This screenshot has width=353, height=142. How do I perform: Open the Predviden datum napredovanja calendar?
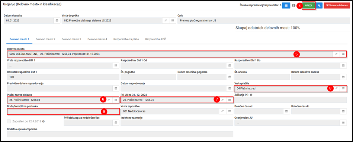click(x=116, y=88)
